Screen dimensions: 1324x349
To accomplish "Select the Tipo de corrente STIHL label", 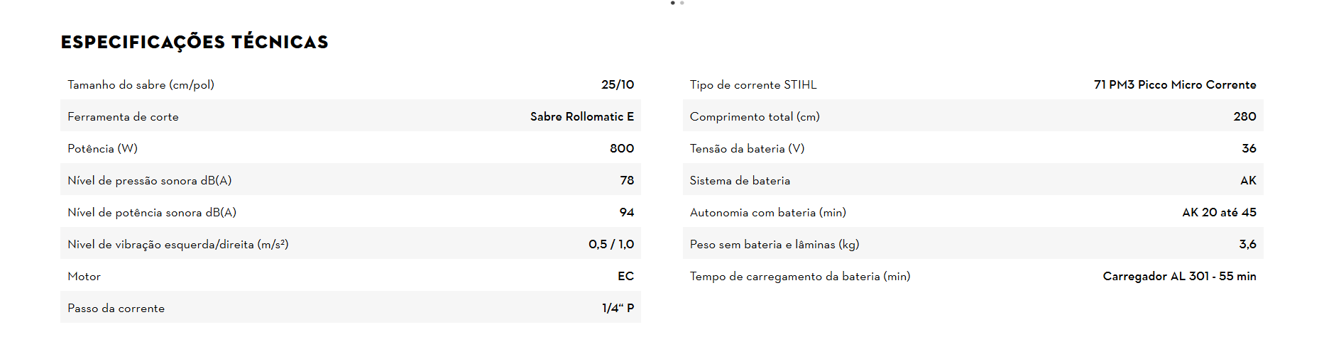I will tap(753, 84).
